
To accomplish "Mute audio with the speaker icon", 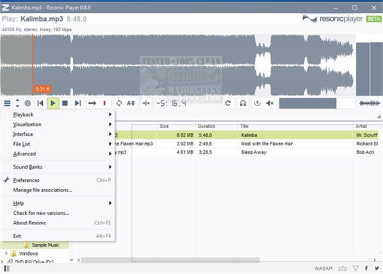I will click(x=270, y=103).
